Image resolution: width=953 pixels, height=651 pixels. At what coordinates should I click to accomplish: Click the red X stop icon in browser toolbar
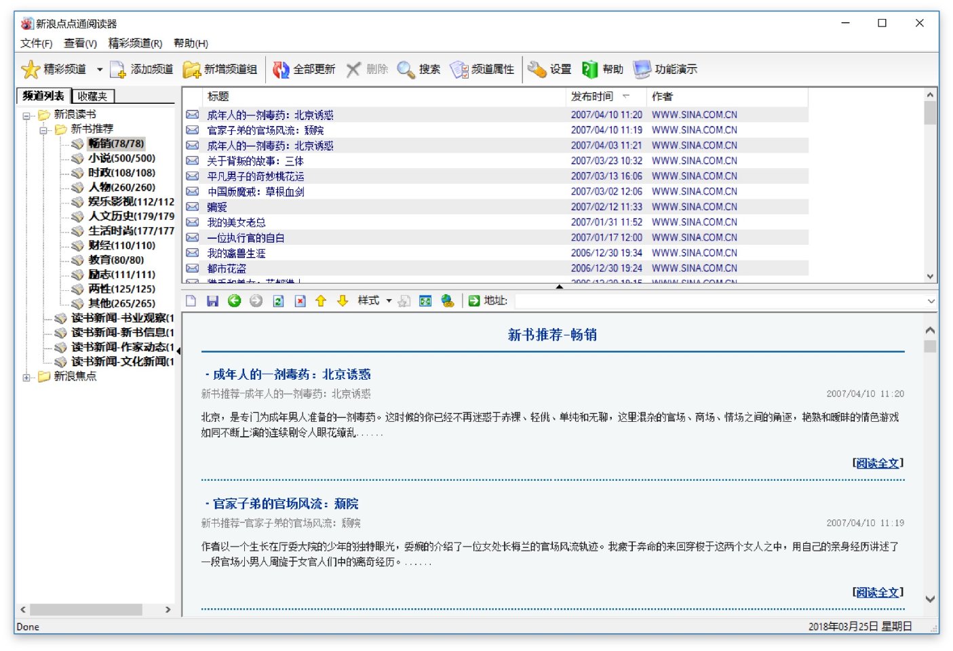300,301
